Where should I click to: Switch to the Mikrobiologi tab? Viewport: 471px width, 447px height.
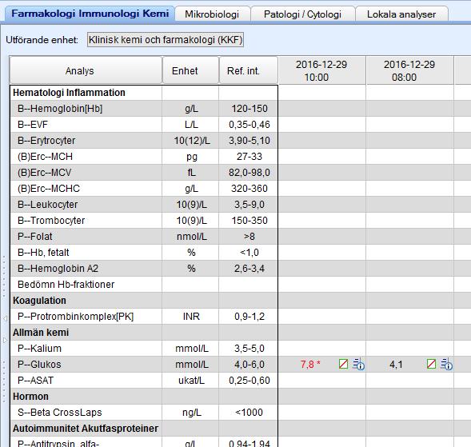click(212, 14)
